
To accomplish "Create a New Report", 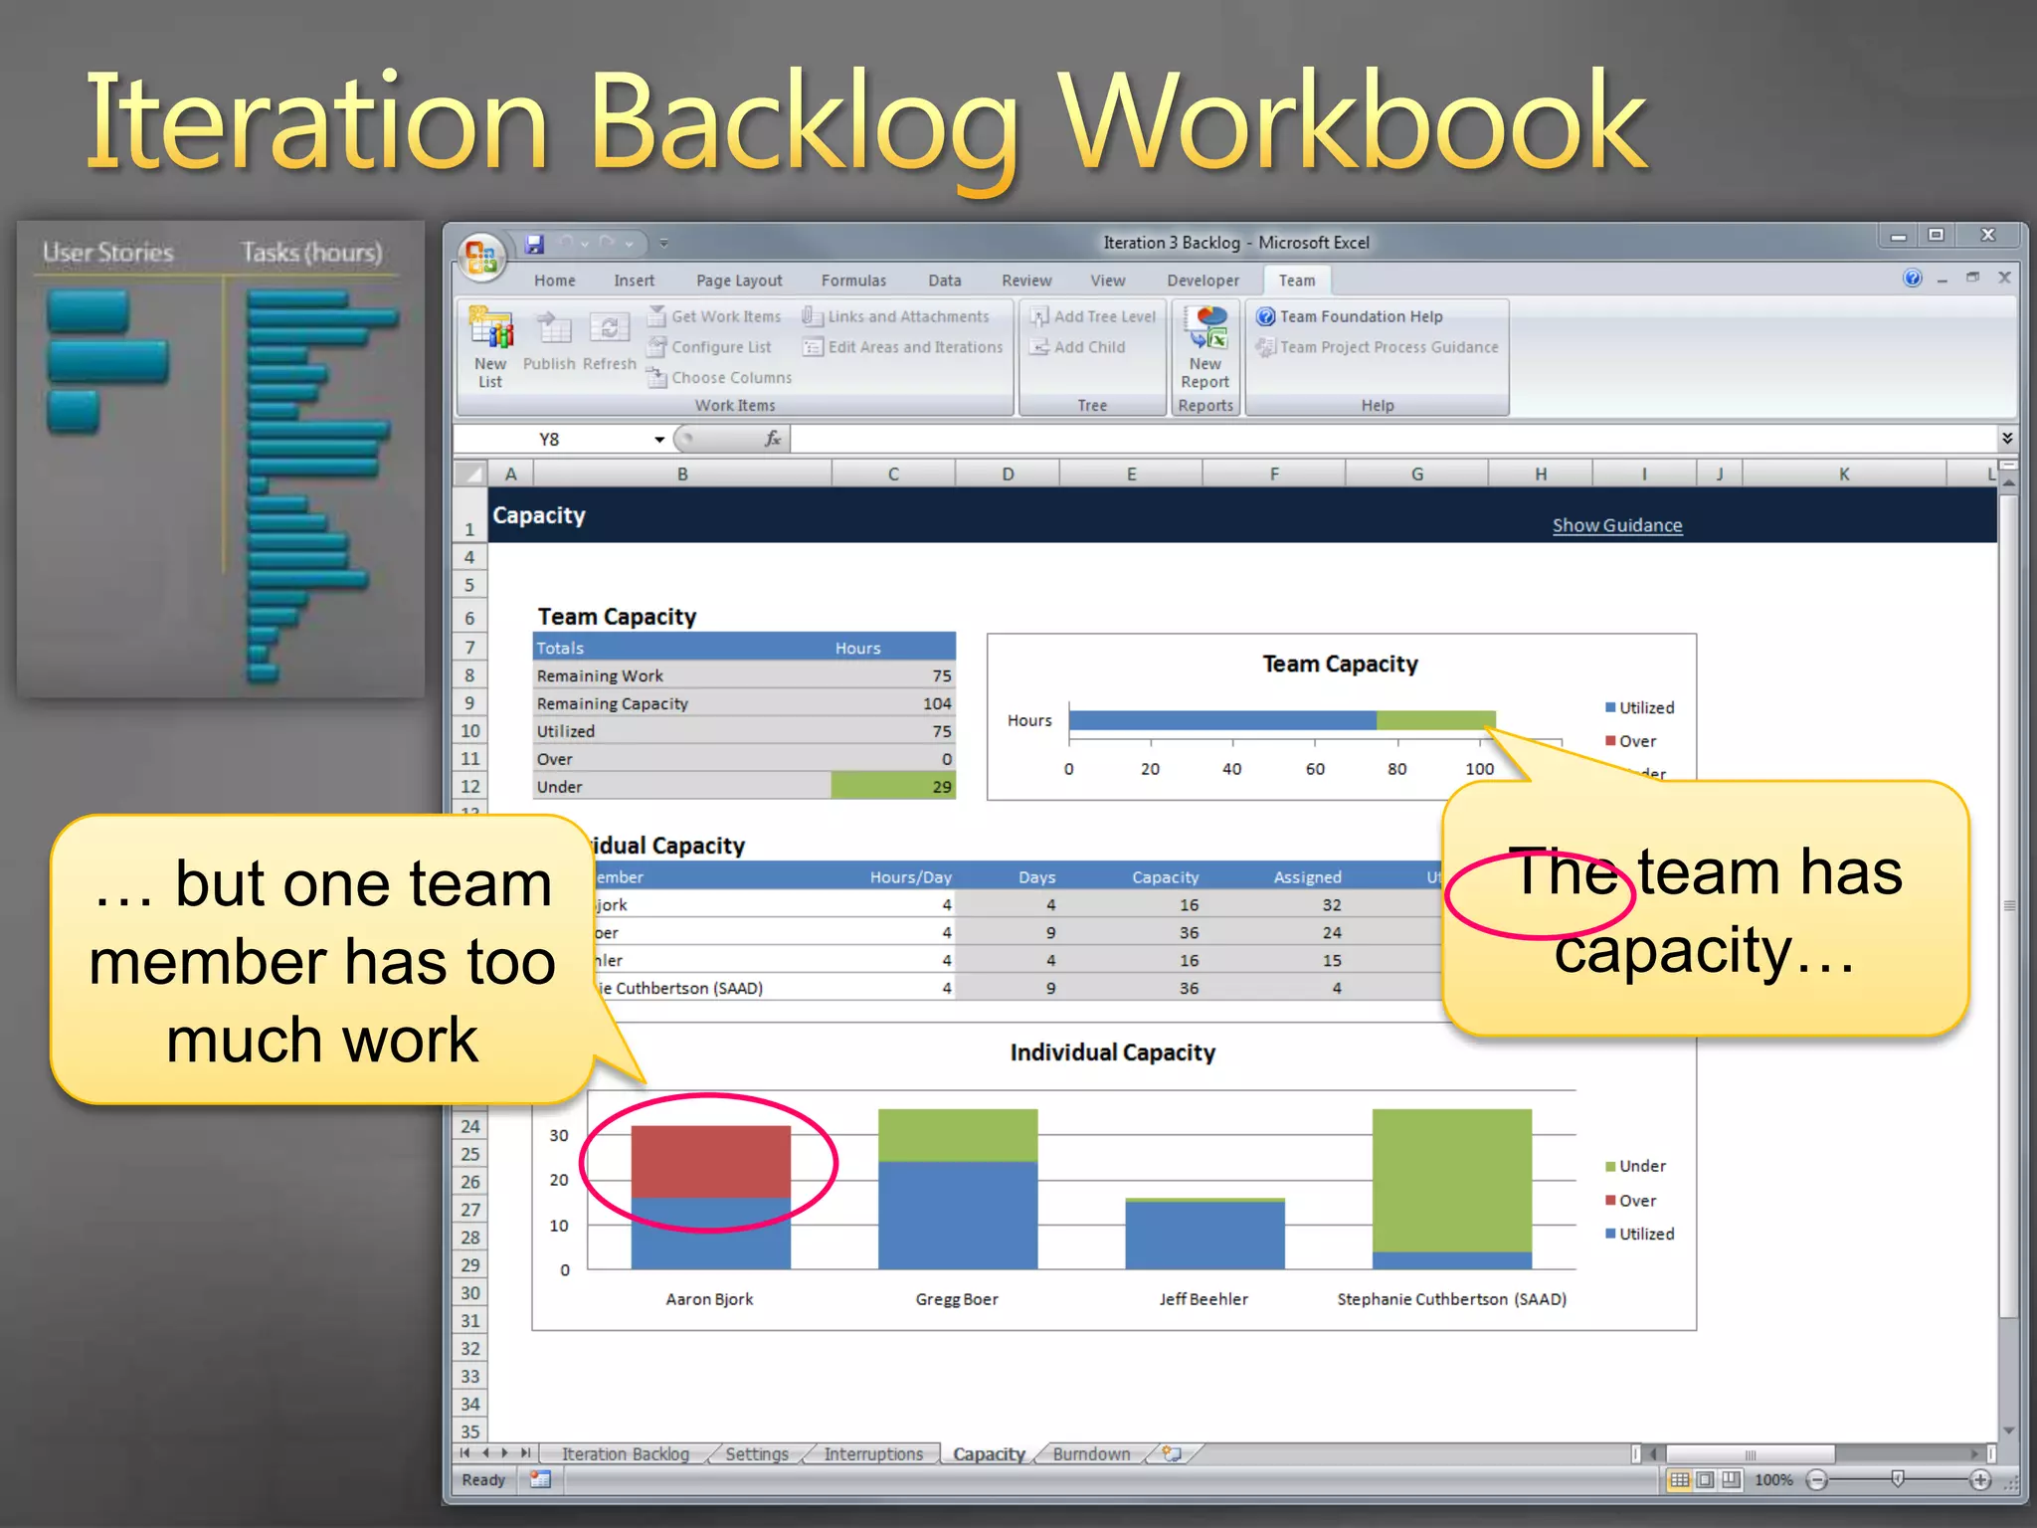I will 1205,347.
